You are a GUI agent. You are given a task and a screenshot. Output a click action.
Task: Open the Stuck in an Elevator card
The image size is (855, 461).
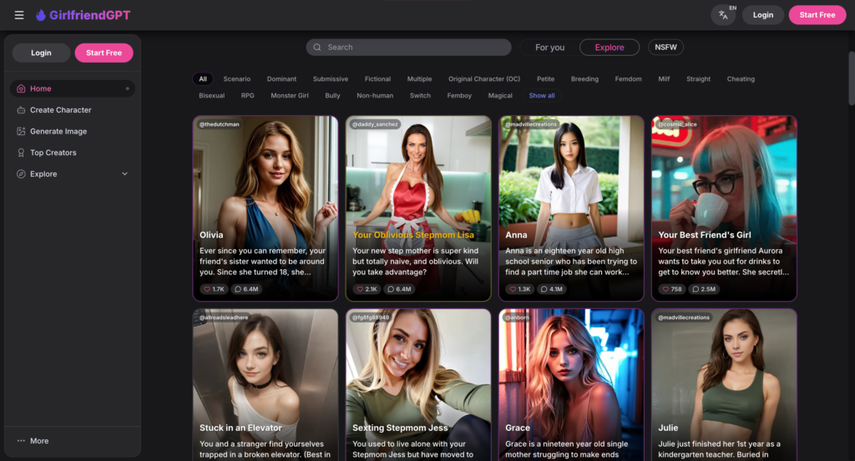click(266, 385)
